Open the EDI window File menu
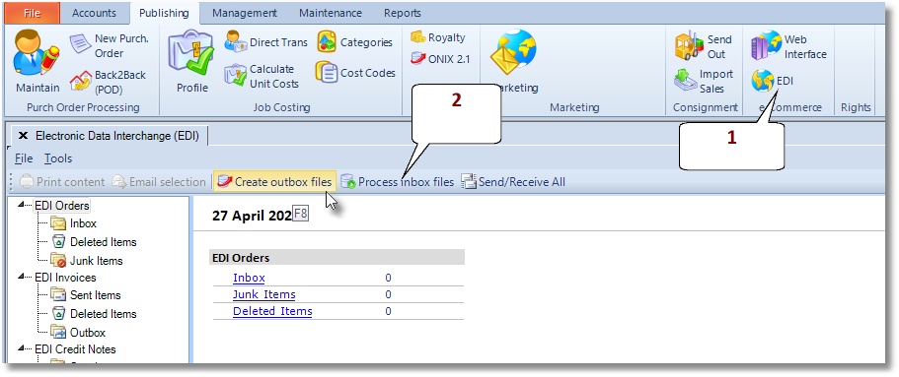The width and height of the screenshot is (899, 377). point(24,158)
